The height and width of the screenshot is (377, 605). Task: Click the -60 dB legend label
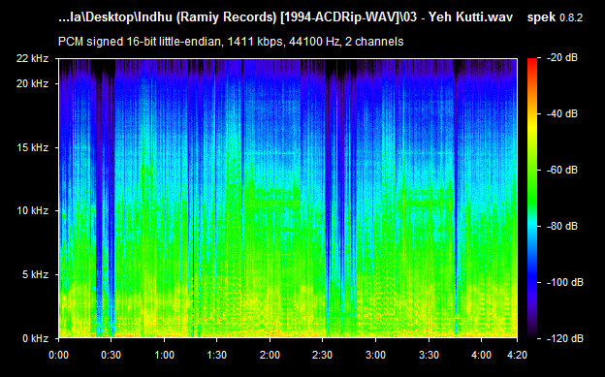click(x=562, y=170)
